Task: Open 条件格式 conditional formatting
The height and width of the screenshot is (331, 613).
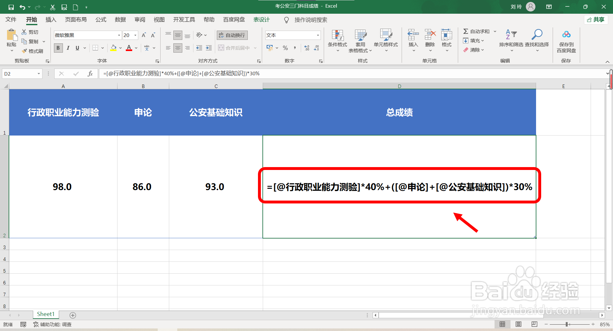Action: (337, 41)
